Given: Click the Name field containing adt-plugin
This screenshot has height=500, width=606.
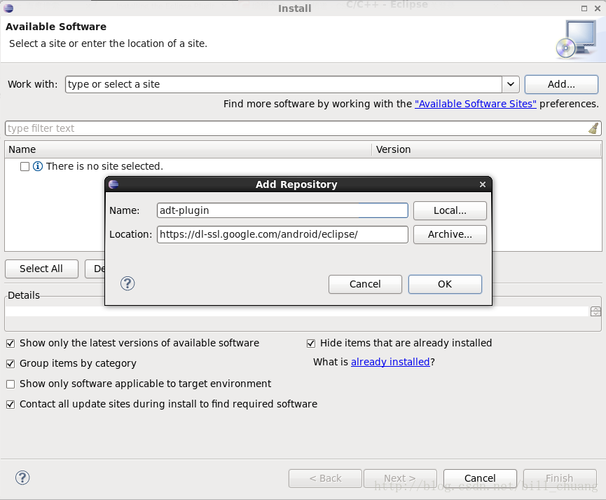Looking at the screenshot, I should tap(282, 210).
